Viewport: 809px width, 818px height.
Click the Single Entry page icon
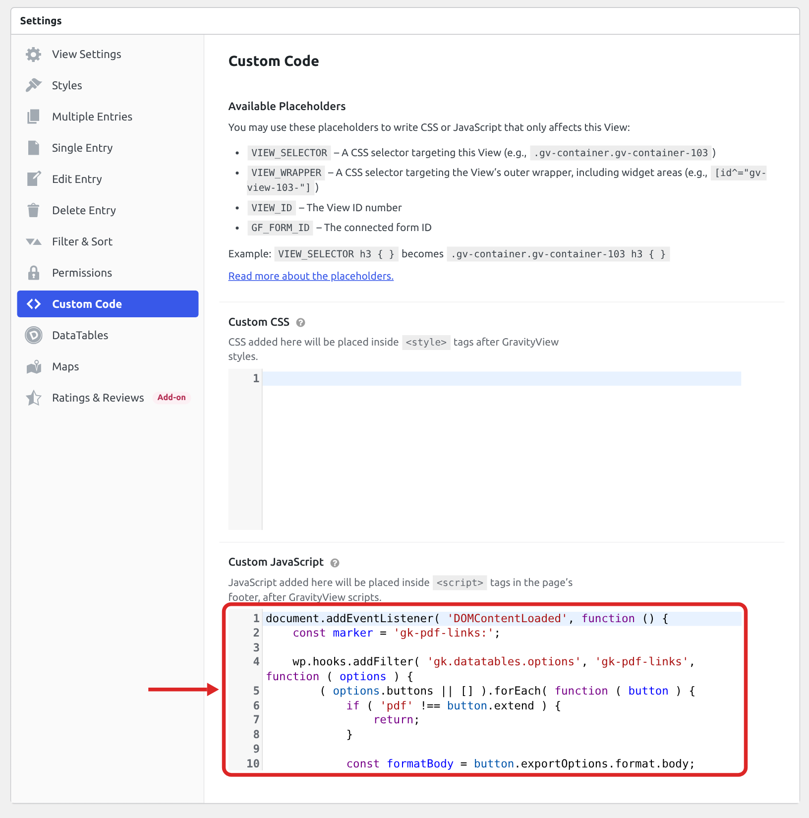[x=33, y=148]
